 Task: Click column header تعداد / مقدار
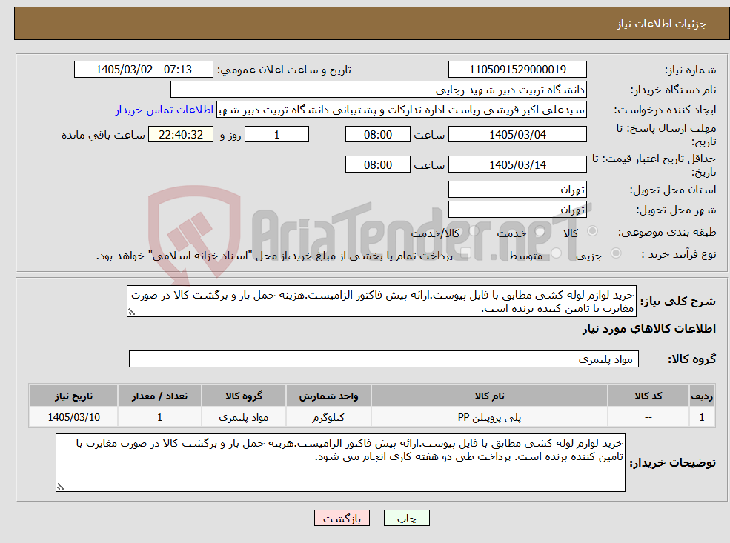(x=159, y=396)
